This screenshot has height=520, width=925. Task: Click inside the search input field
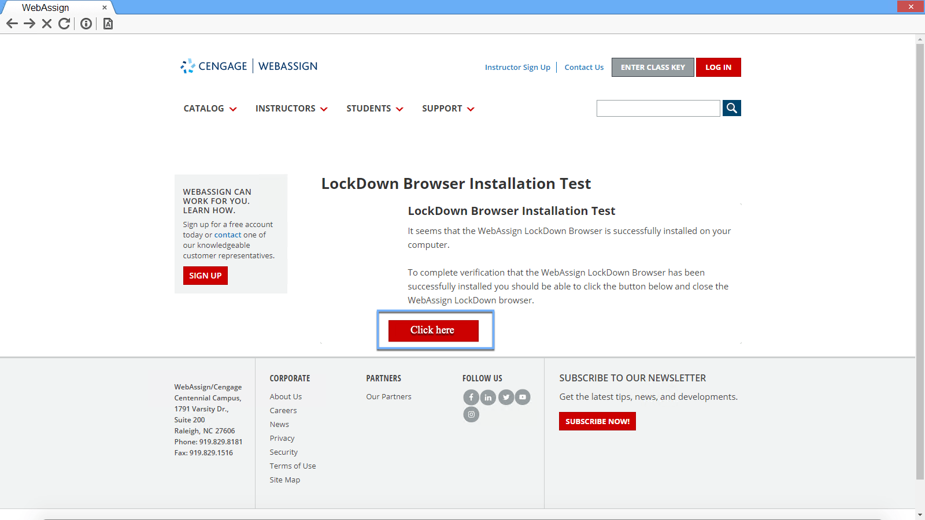pyautogui.click(x=658, y=108)
